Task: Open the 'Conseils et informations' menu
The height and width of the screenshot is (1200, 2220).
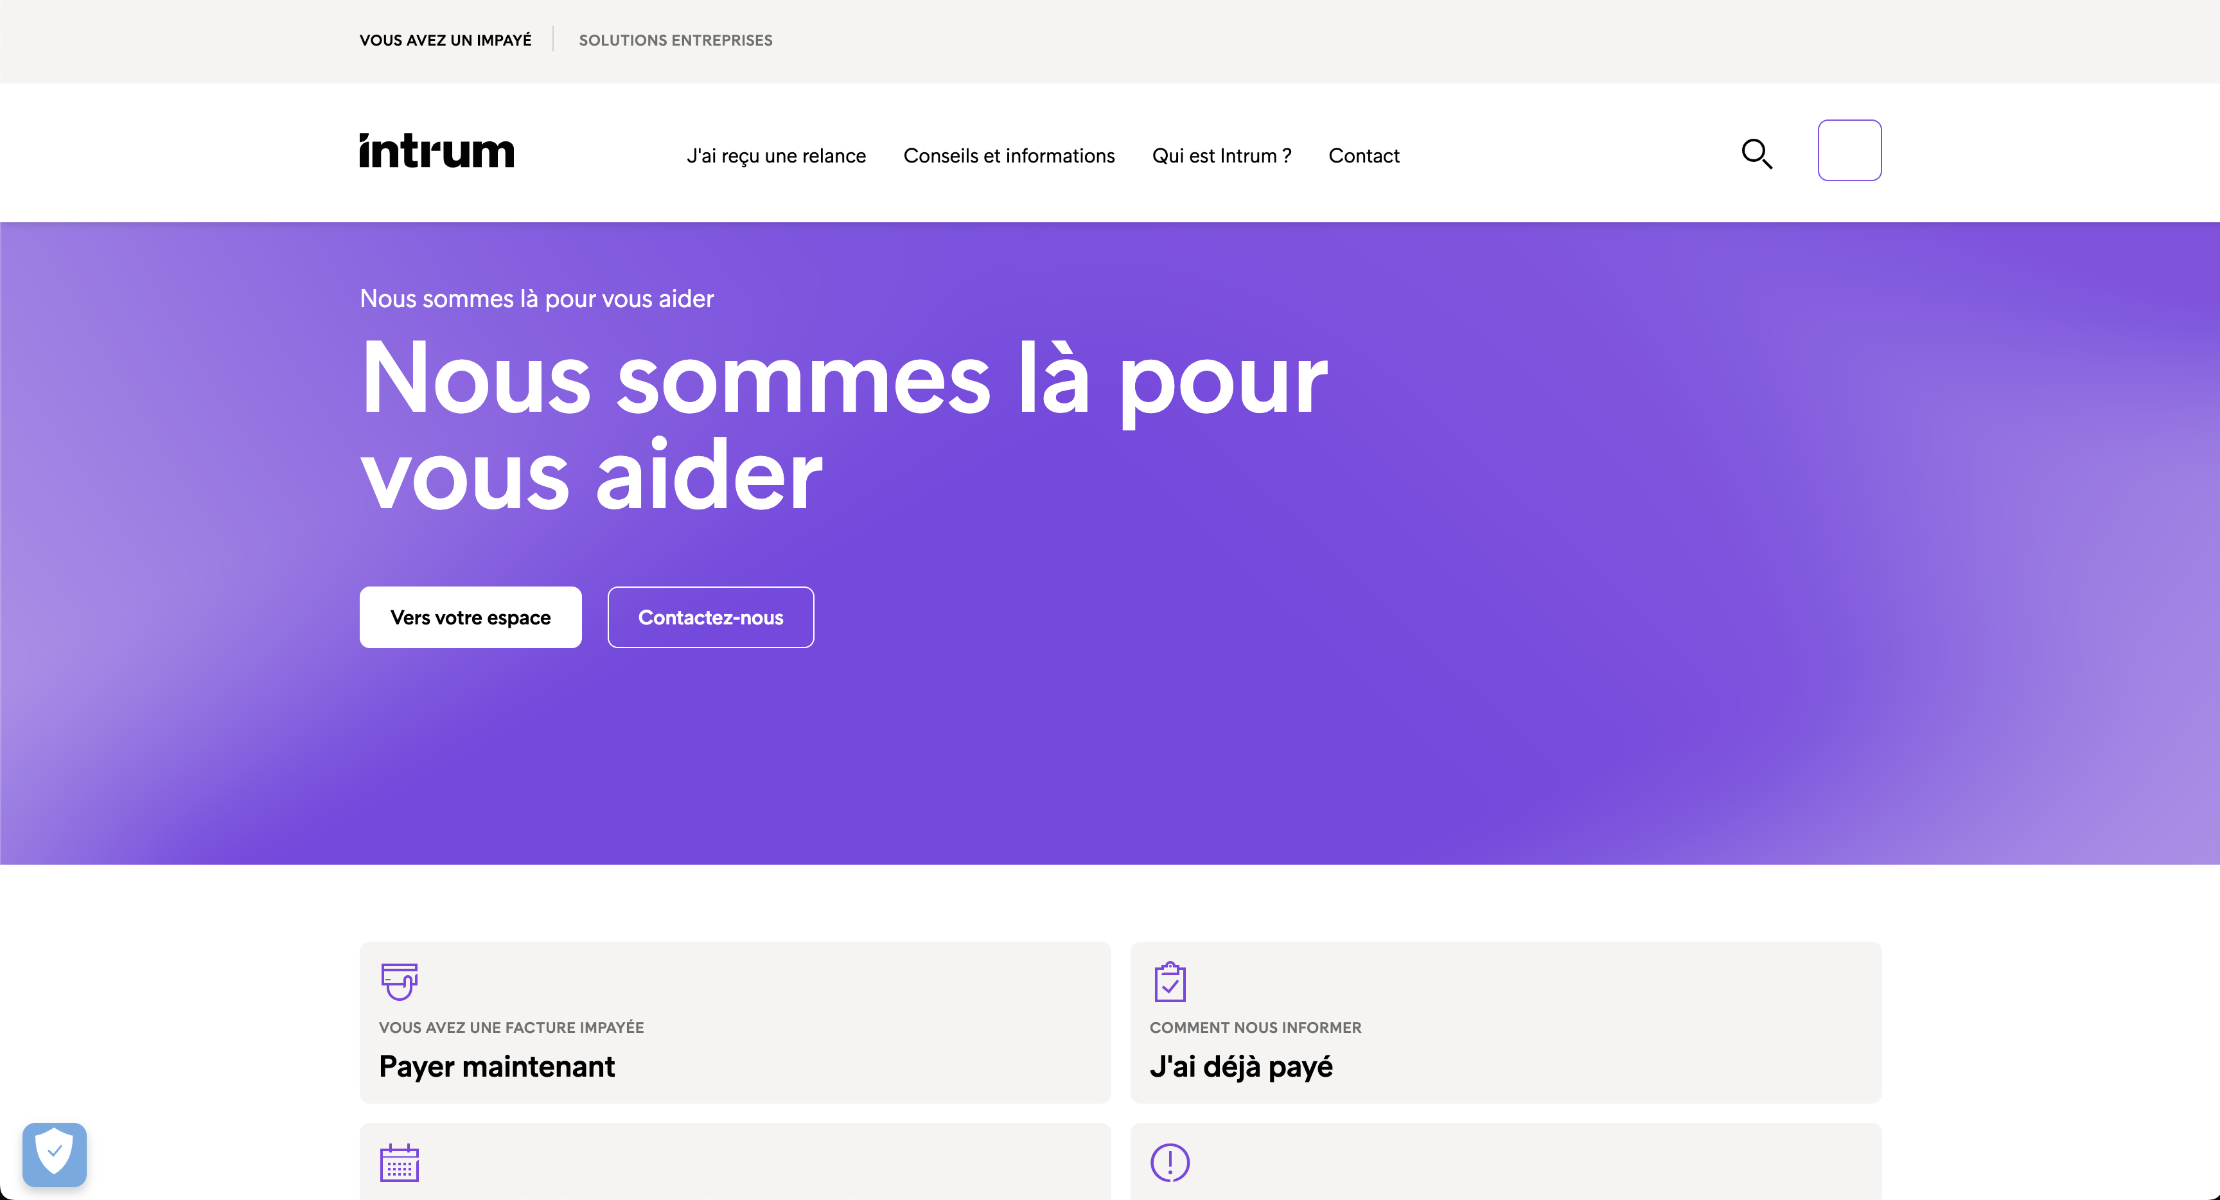Action: [x=1009, y=156]
